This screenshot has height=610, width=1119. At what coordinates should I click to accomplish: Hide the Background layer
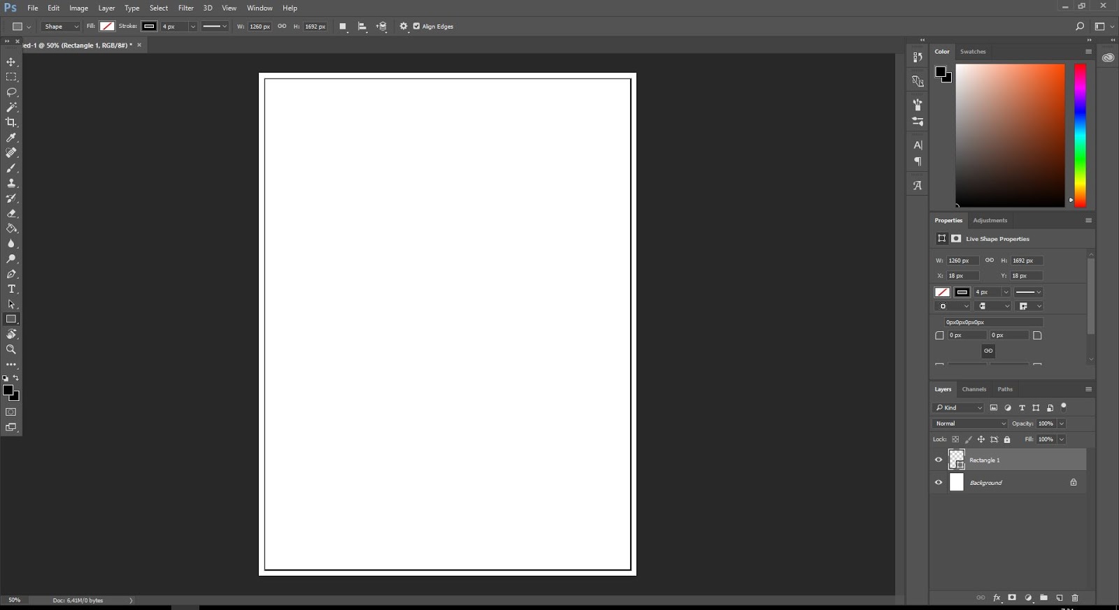pos(939,482)
